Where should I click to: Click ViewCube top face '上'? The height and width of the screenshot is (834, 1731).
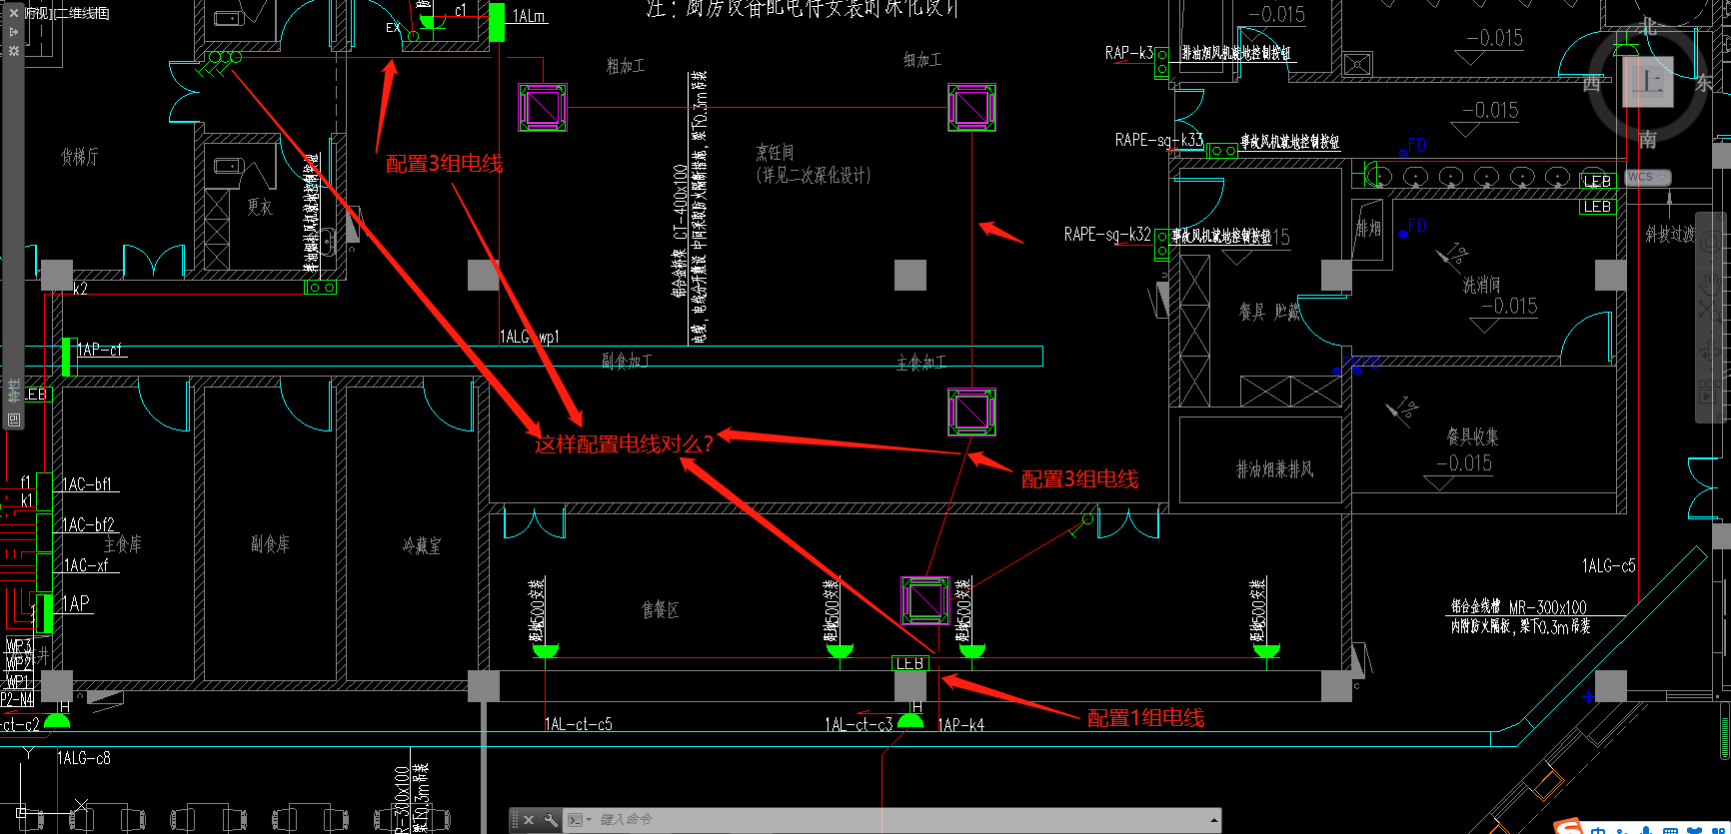pos(1647,82)
